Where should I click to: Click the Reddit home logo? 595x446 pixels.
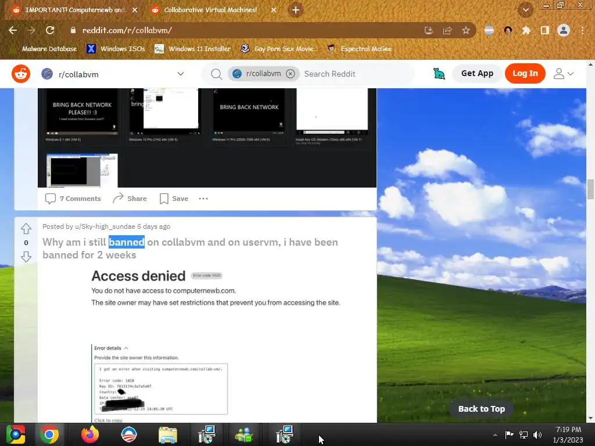pos(21,74)
